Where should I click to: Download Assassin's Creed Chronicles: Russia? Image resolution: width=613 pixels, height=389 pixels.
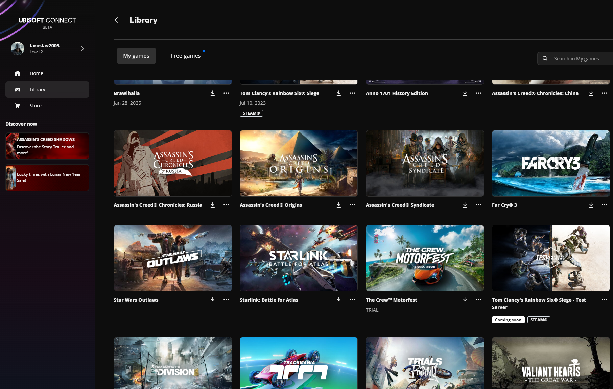click(x=213, y=205)
